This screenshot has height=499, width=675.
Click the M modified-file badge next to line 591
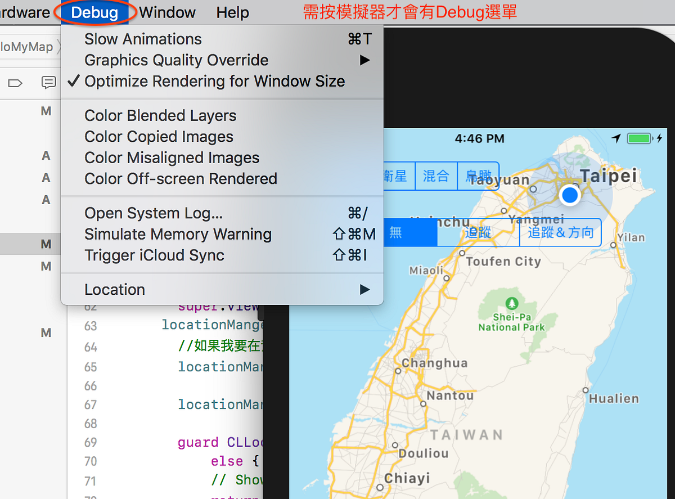46,332
